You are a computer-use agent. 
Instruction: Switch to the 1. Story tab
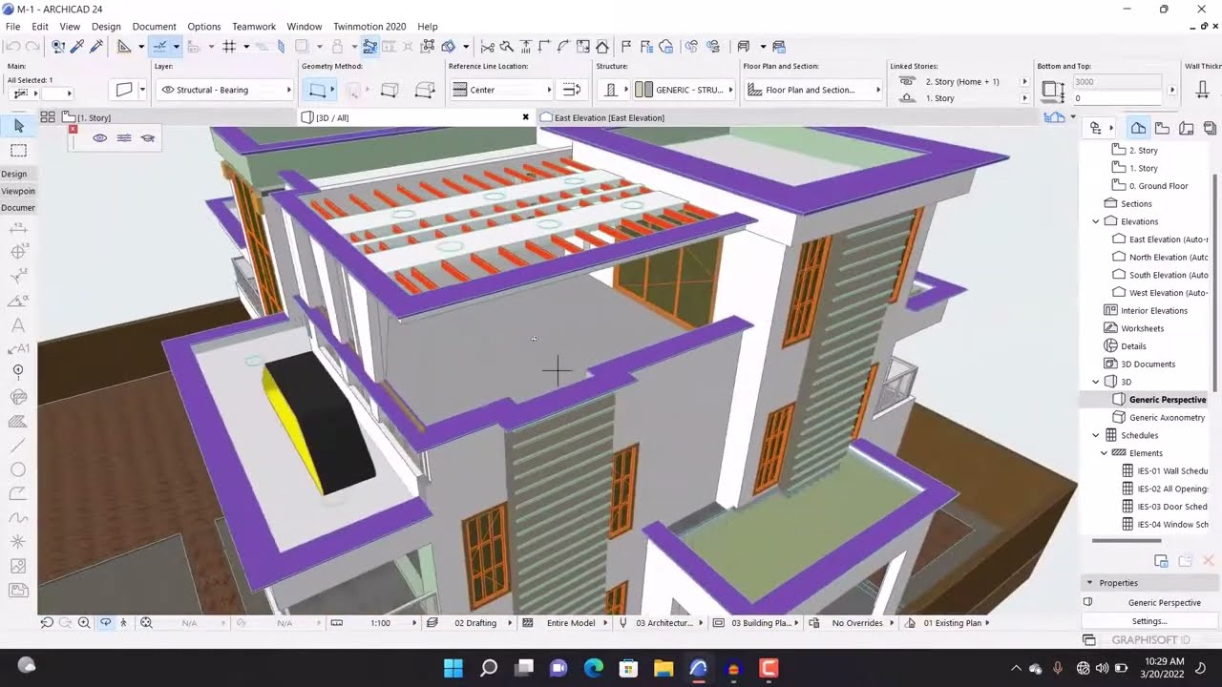click(x=94, y=117)
